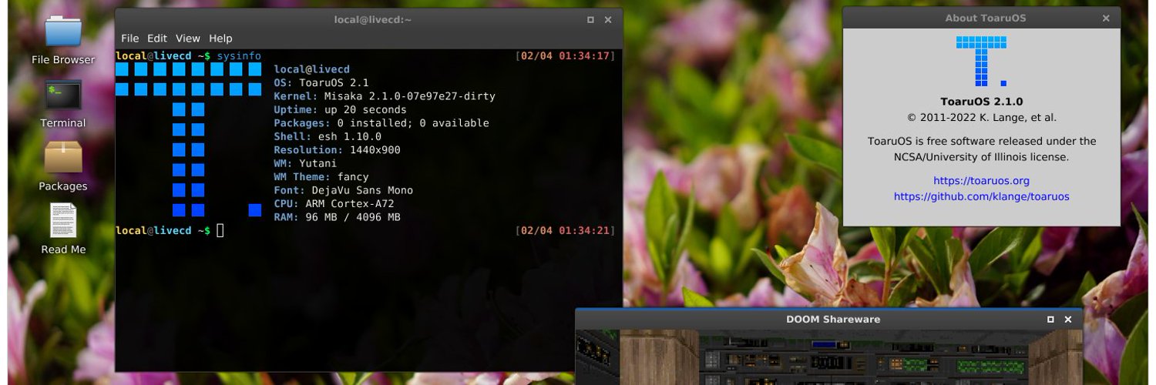Follow the https://toaruos.org link
Viewport: 1156px width, 385px height.
(x=981, y=181)
